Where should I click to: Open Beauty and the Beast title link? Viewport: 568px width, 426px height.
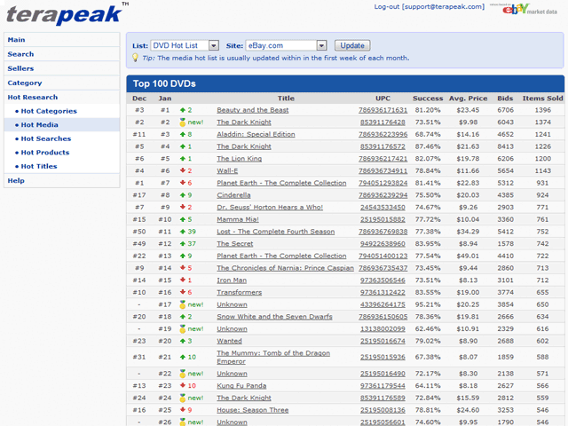pos(252,110)
